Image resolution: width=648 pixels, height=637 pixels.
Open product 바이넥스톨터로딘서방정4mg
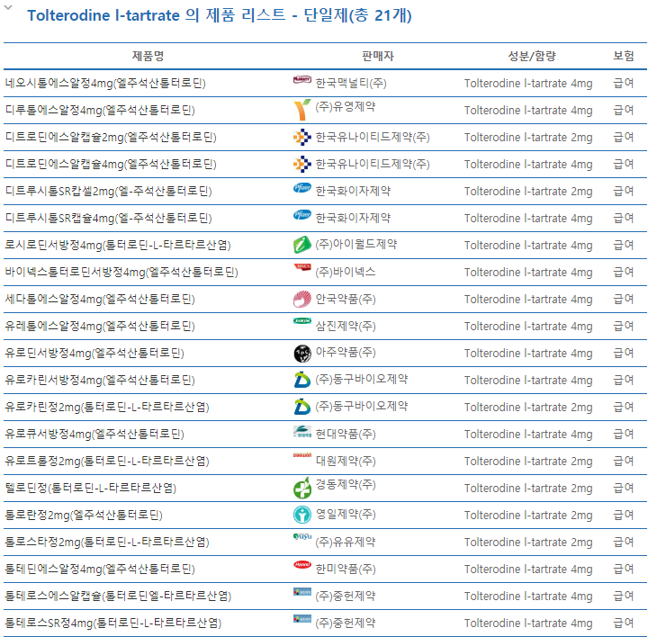pyautogui.click(x=121, y=273)
